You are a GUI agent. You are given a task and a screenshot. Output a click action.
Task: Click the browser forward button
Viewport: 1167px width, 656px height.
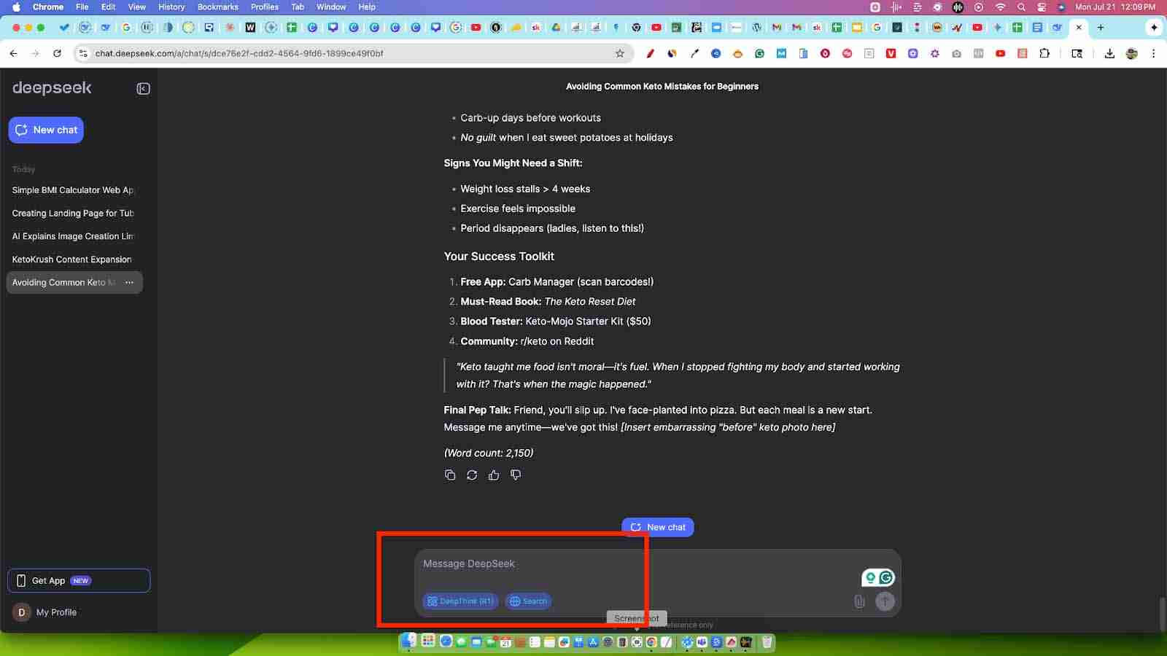35,53
